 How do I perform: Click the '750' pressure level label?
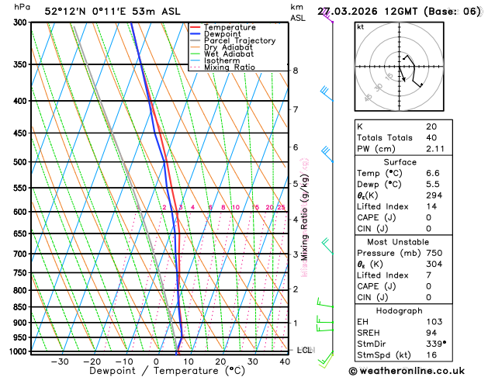click(22, 273)
